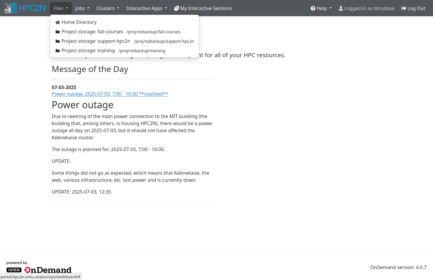Viewport: 433px width, 280px height.
Task: Click the outage planned time sentence
Action: [x=108, y=149]
